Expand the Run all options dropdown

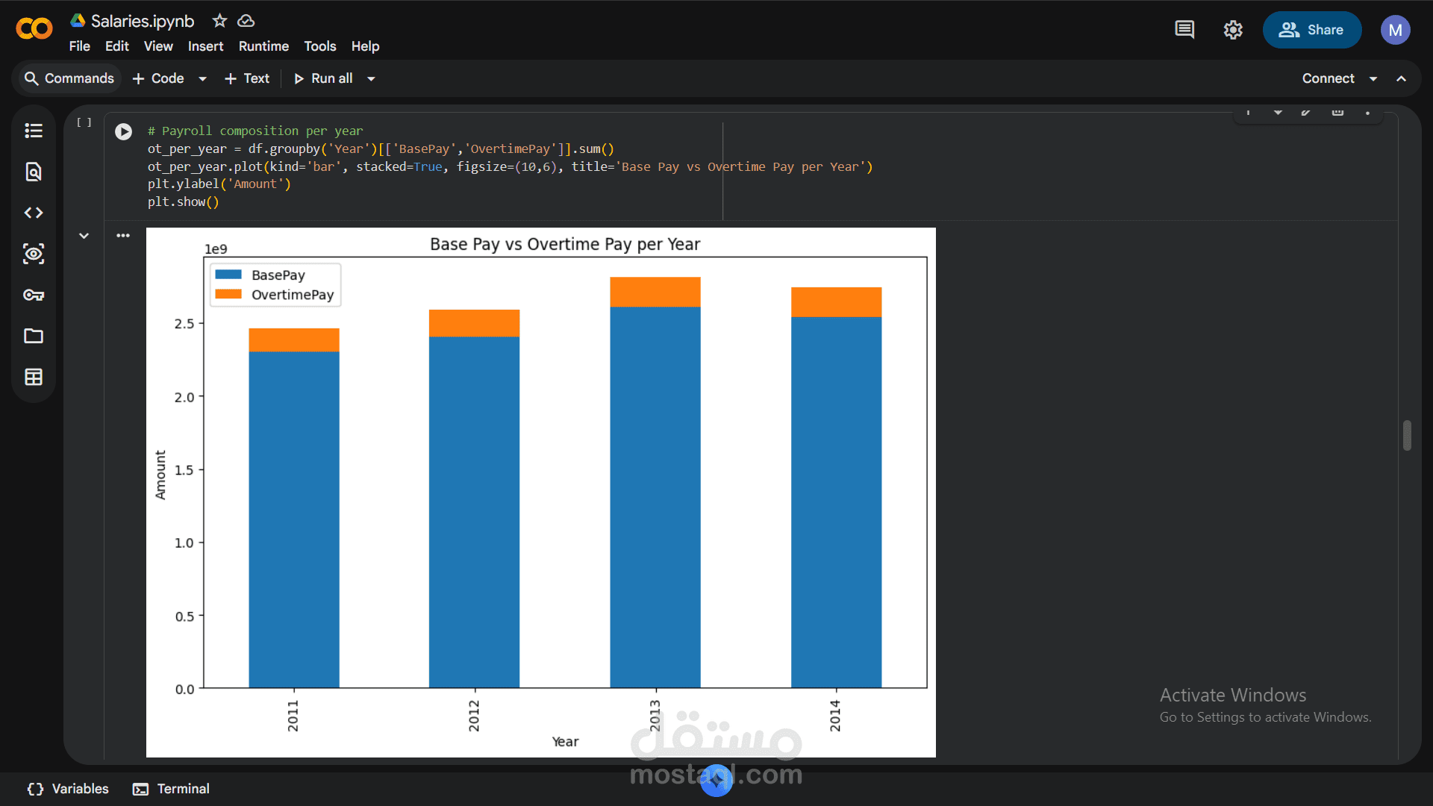point(371,78)
